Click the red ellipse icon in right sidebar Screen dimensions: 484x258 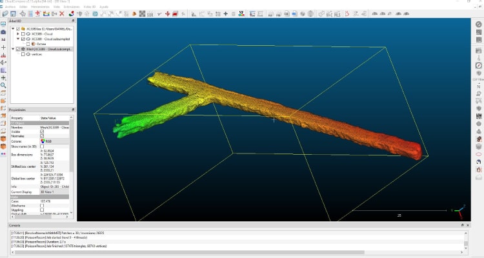pyautogui.click(x=478, y=154)
